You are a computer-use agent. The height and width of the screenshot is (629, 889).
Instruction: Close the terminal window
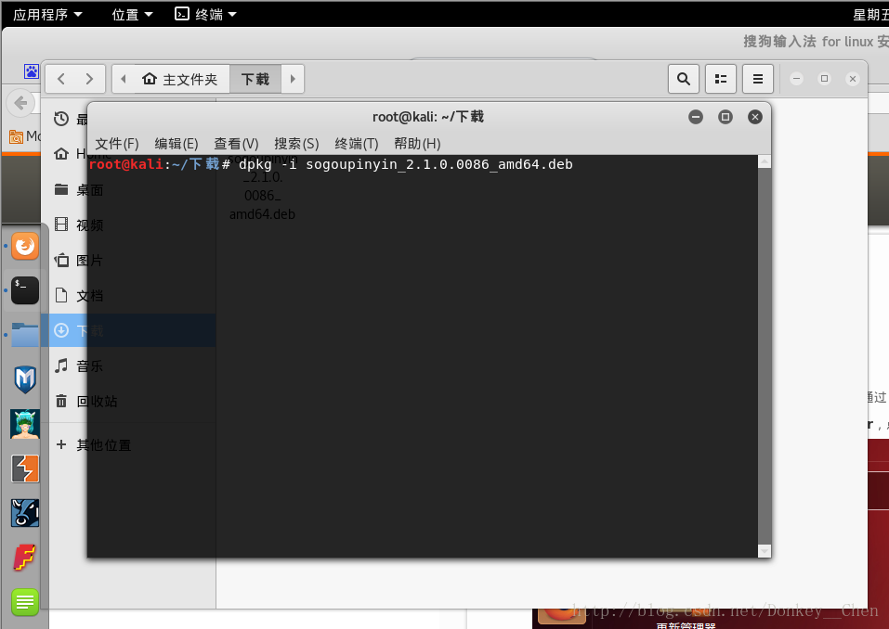coord(754,117)
